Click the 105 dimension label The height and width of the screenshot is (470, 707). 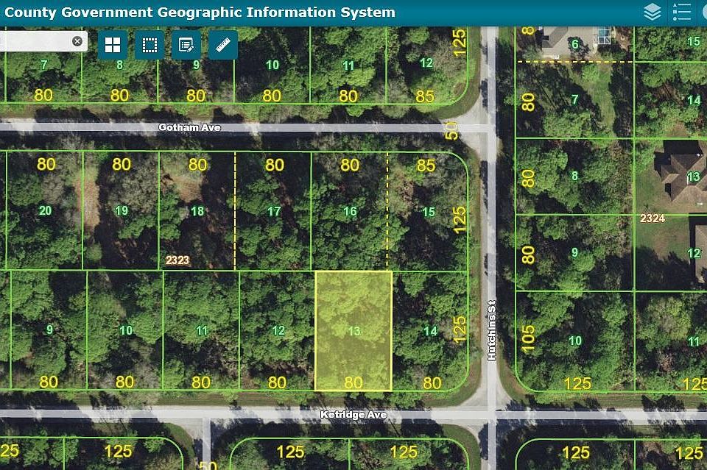527,338
